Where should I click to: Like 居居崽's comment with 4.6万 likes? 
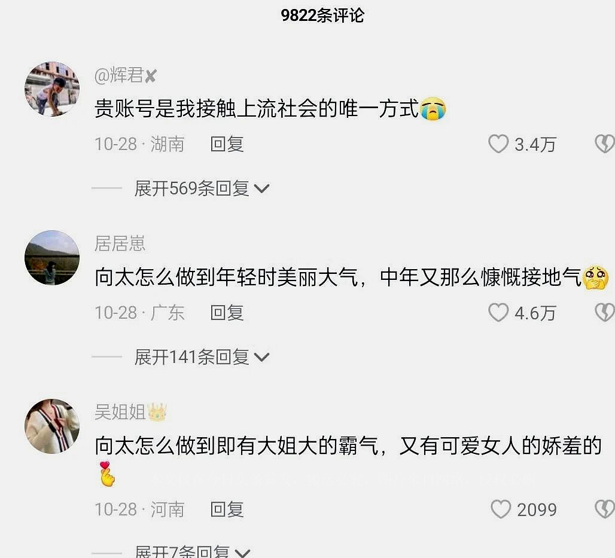pos(498,313)
